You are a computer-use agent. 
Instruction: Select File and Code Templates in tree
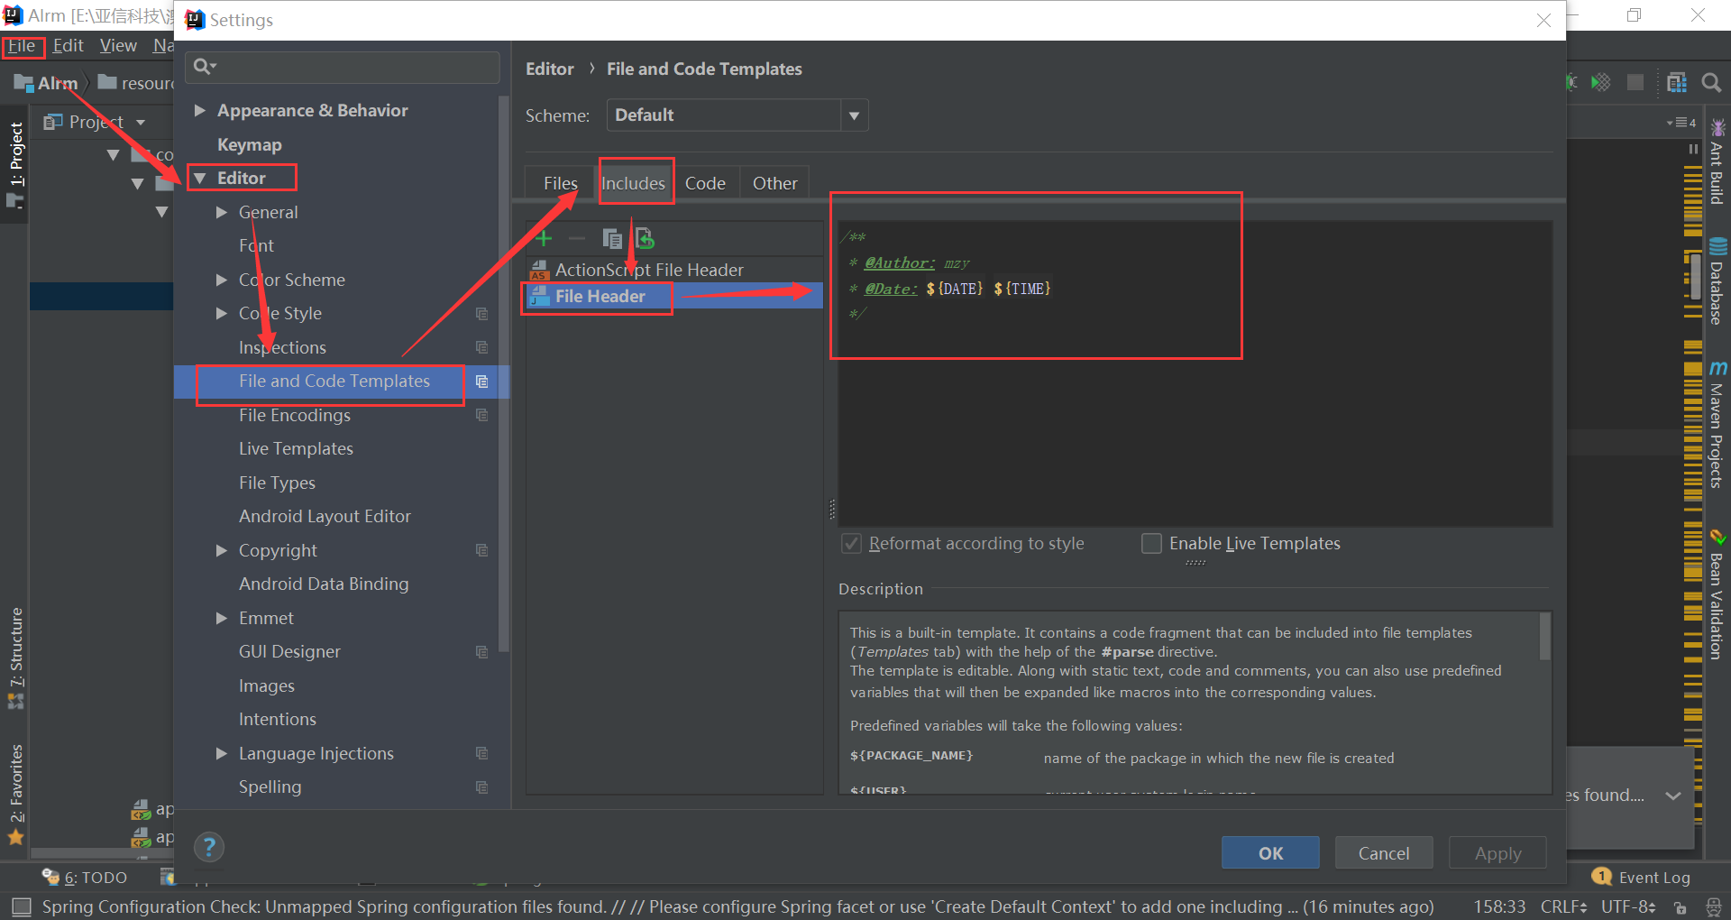(334, 382)
